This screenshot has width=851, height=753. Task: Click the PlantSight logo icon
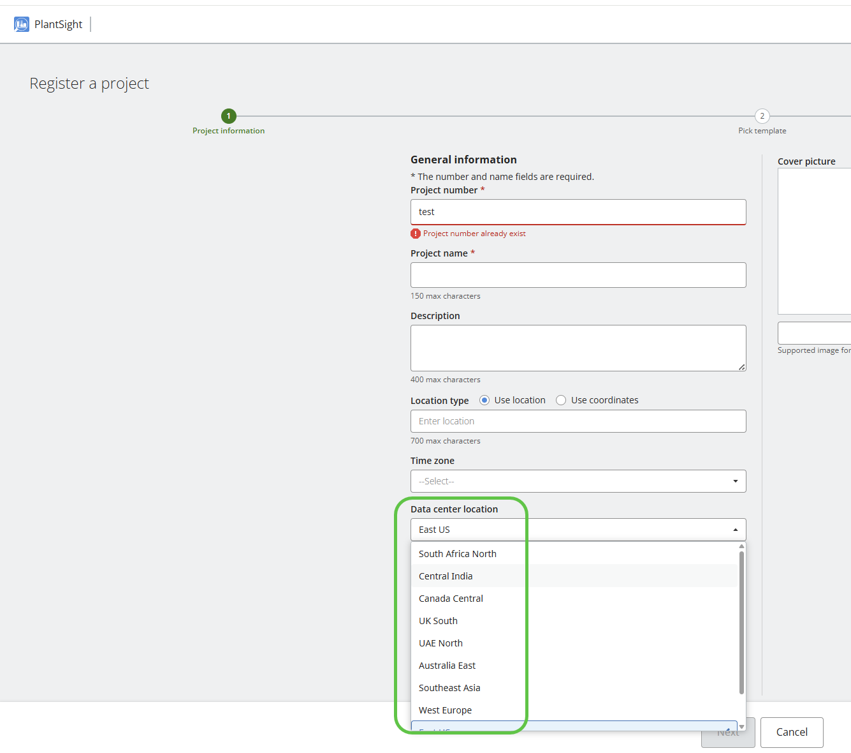[x=22, y=24]
